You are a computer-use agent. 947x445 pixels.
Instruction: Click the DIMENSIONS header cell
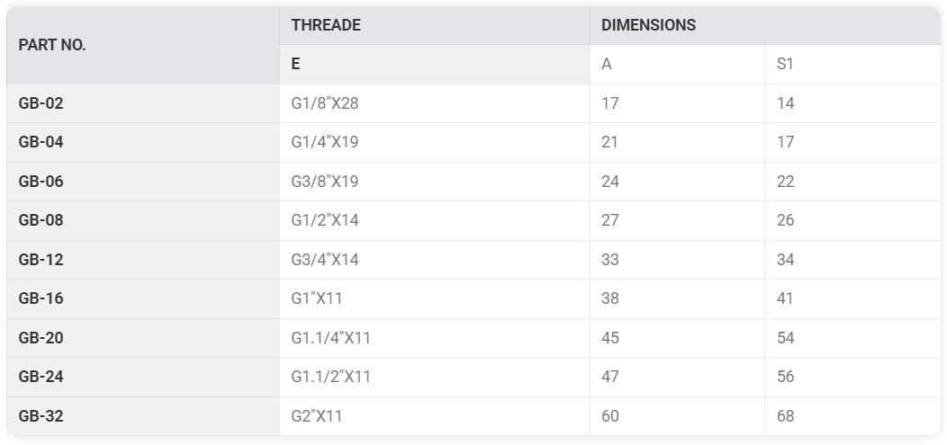(x=765, y=25)
